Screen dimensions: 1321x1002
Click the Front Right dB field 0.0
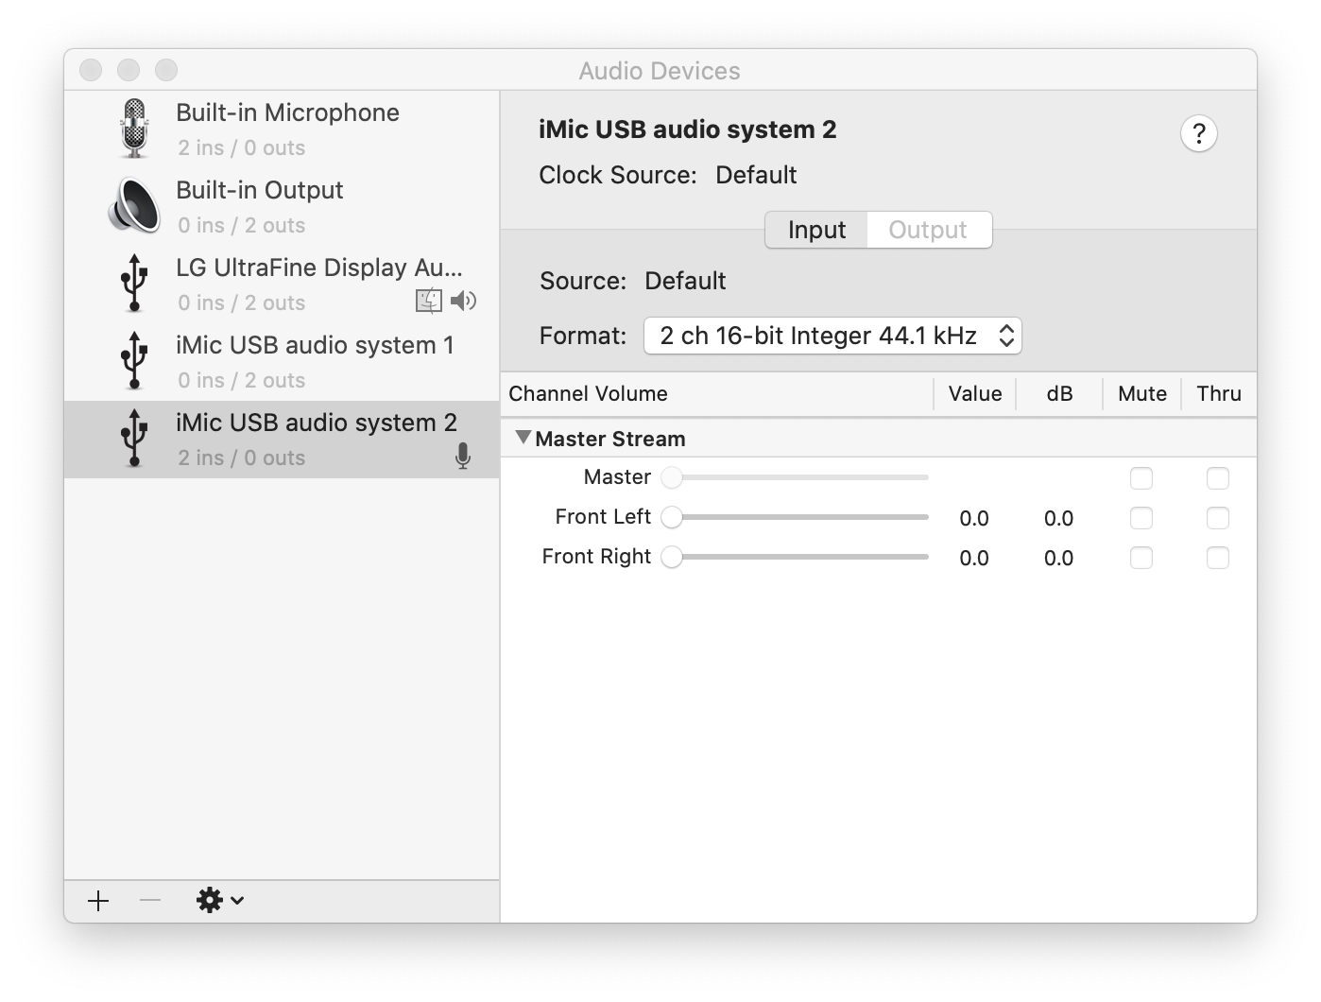pos(1059,558)
